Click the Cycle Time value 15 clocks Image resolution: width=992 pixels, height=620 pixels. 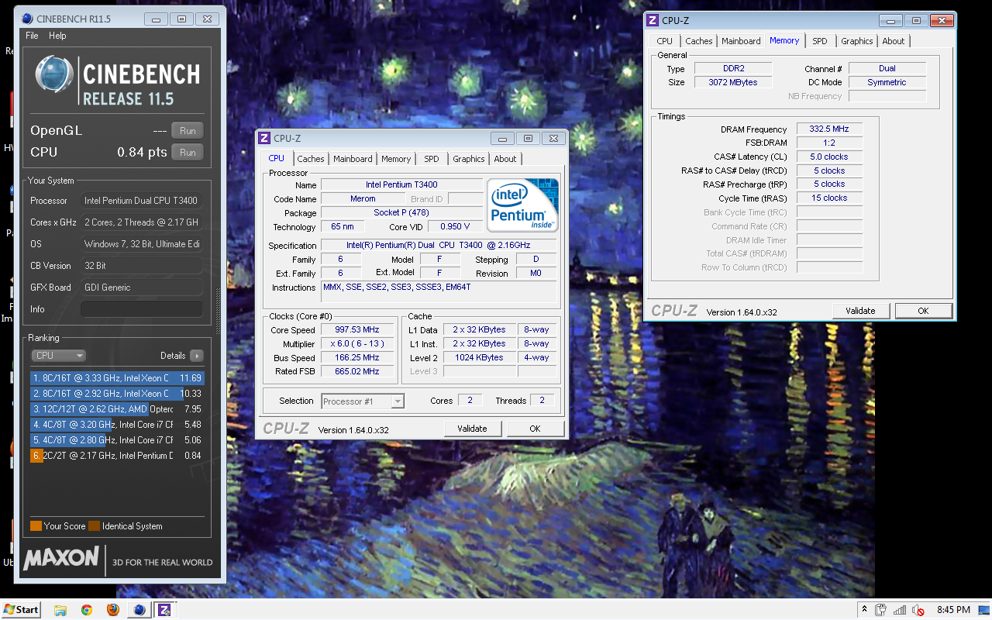[829, 198]
